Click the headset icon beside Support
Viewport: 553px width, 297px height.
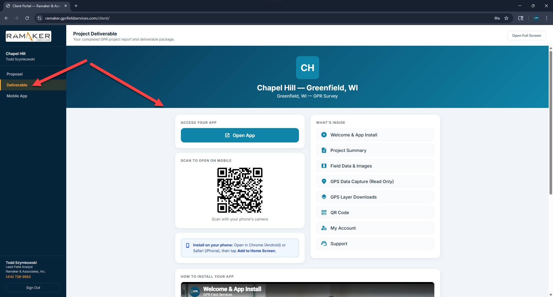[324, 243]
